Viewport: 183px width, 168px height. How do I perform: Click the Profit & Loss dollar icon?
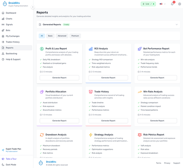42,49
